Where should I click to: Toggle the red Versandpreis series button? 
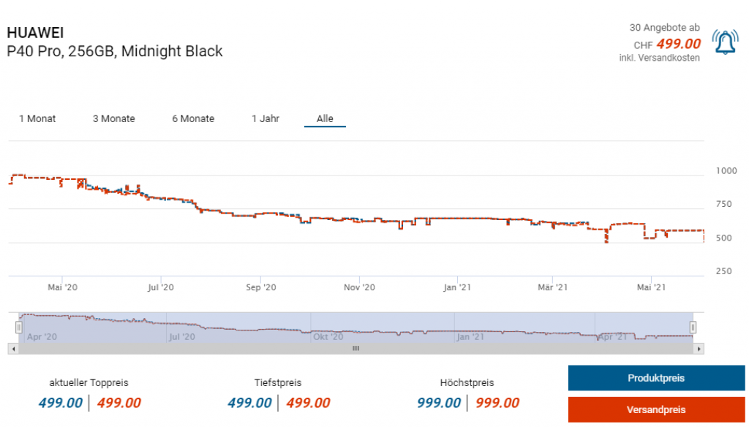click(656, 409)
